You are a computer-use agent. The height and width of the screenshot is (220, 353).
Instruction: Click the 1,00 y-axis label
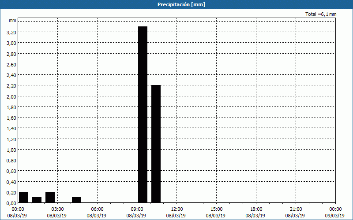pyautogui.click(x=11, y=150)
